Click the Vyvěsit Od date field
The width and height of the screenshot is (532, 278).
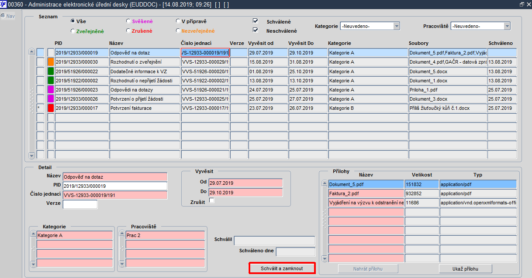coord(245,183)
